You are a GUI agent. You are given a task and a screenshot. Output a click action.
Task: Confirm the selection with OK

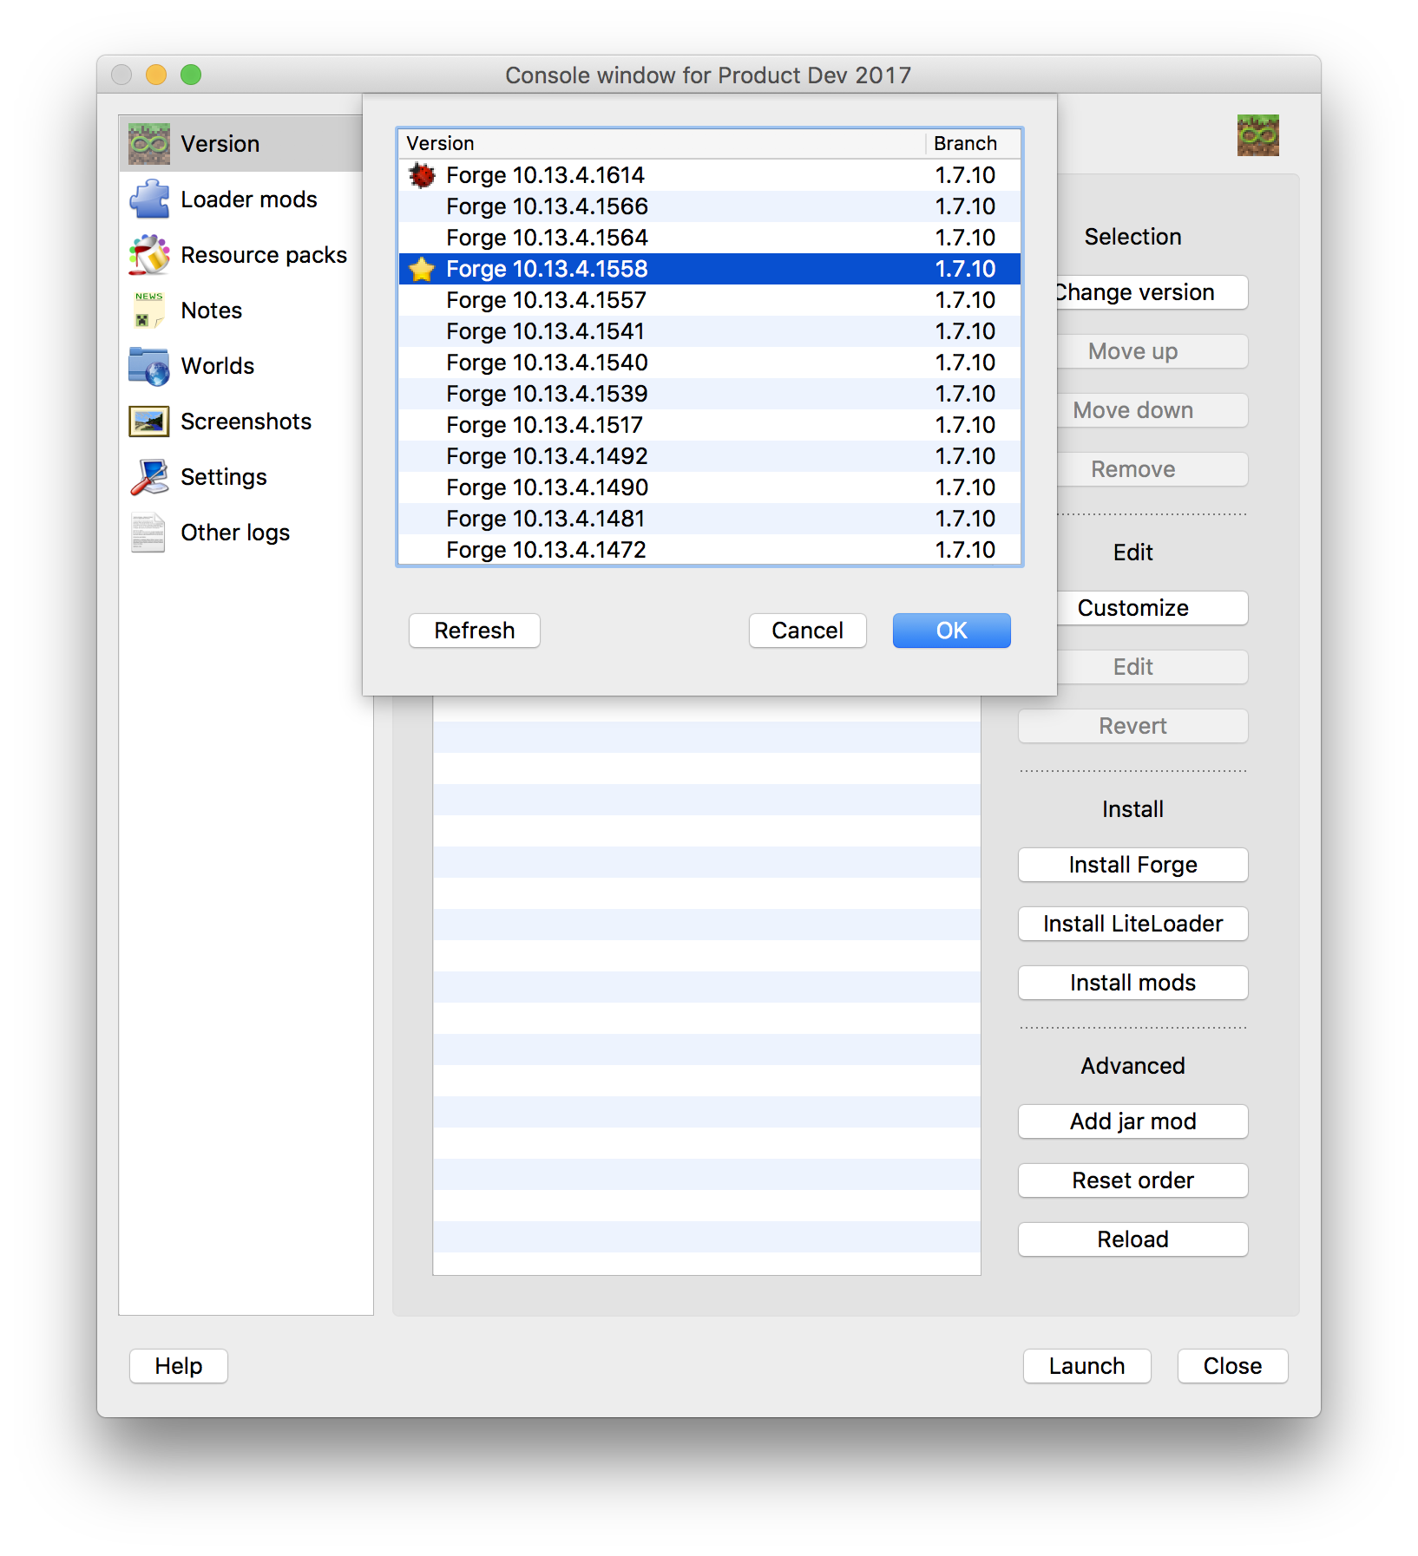pos(952,631)
